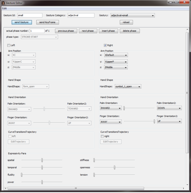Open the Edit menu
The width and height of the screenshot is (191, 193).
pyautogui.click(x=4, y=8)
